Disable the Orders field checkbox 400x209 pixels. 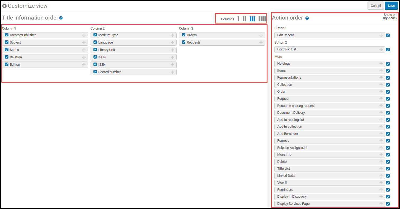(183, 35)
